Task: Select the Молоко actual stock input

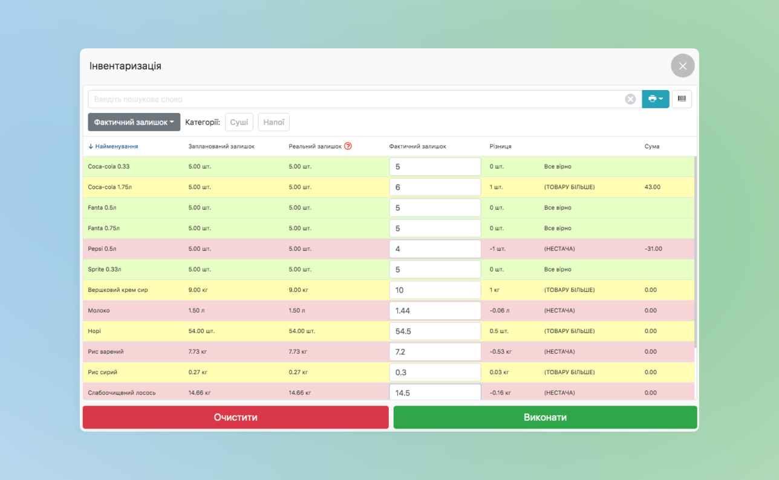Action: click(434, 311)
